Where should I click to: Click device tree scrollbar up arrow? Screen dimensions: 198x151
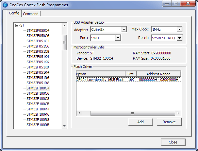(x=64, y=26)
